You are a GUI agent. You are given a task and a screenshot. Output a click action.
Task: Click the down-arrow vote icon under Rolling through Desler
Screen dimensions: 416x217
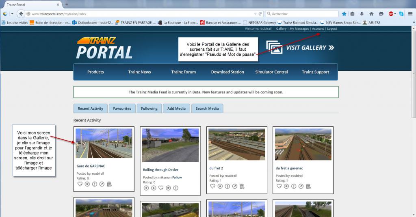[154, 188]
